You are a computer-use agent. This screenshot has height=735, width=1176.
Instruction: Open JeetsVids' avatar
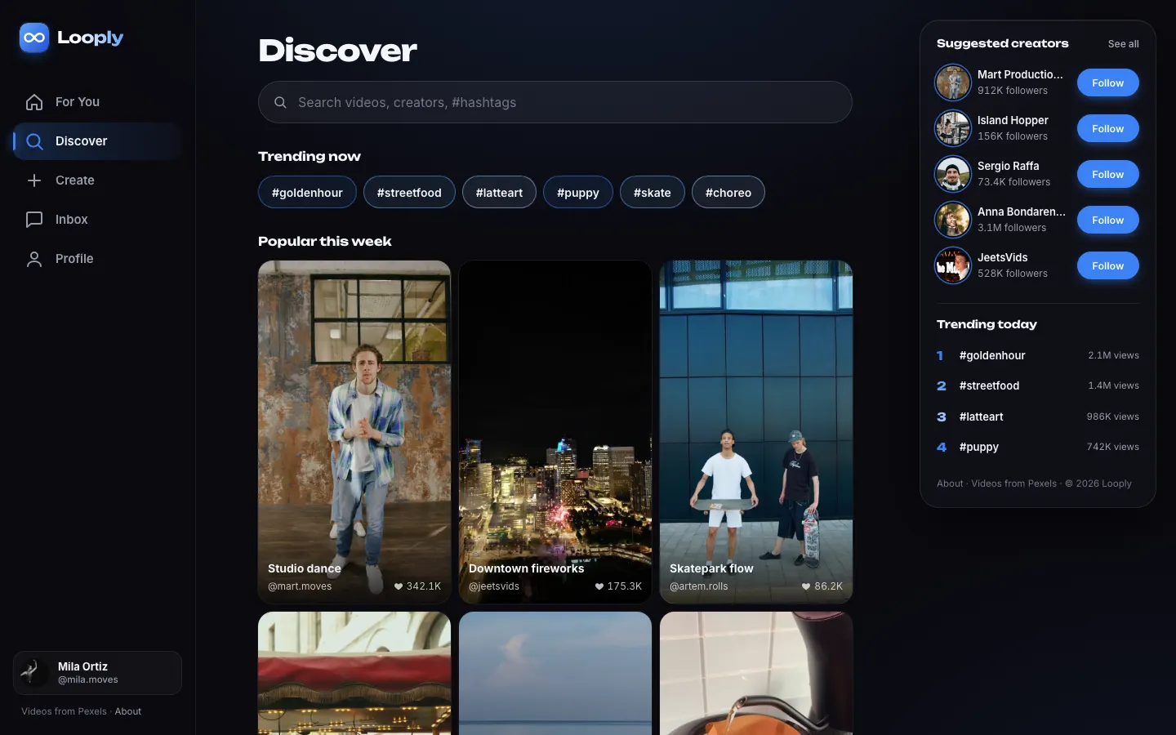coord(953,265)
